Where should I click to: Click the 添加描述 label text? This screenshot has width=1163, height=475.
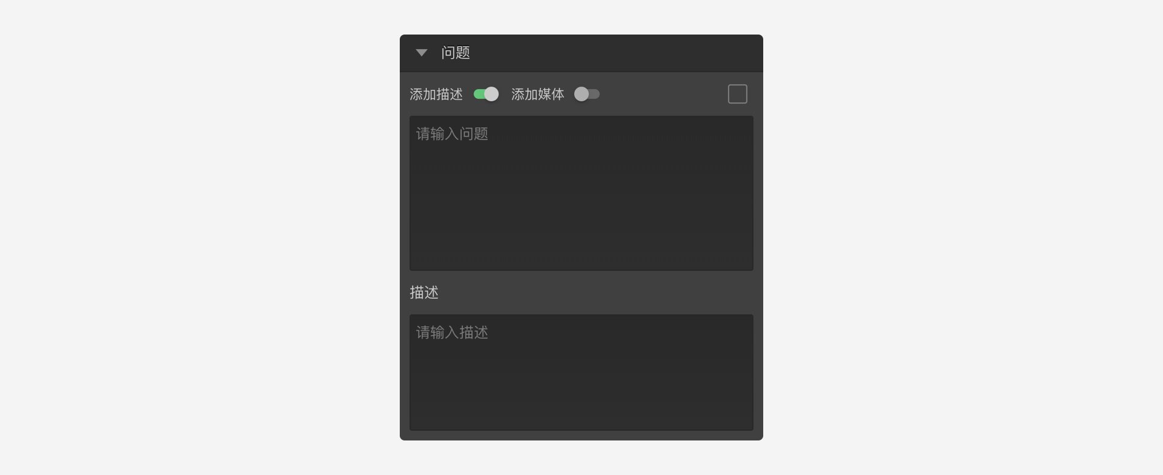pos(436,94)
